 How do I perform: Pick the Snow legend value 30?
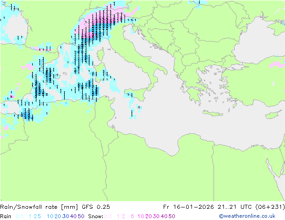156,216
